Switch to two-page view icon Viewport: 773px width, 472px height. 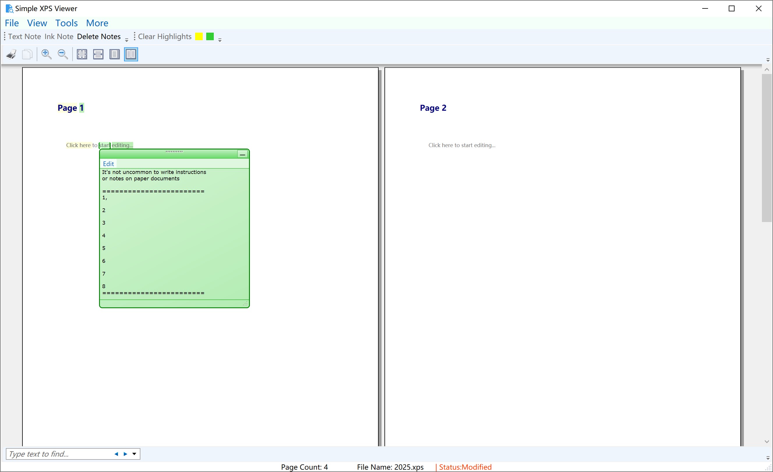131,54
